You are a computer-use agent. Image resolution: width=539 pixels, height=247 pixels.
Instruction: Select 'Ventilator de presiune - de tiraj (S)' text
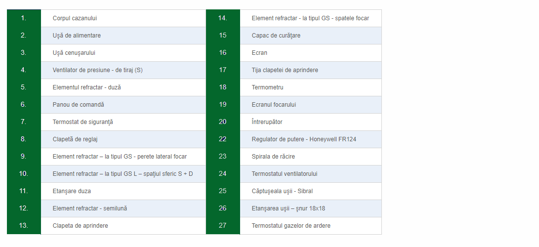tap(98, 70)
